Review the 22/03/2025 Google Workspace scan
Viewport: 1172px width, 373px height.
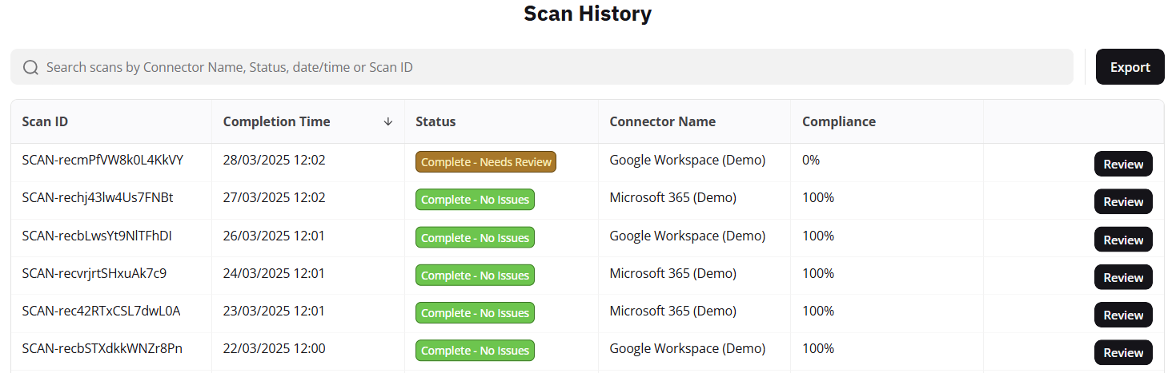(x=1123, y=352)
